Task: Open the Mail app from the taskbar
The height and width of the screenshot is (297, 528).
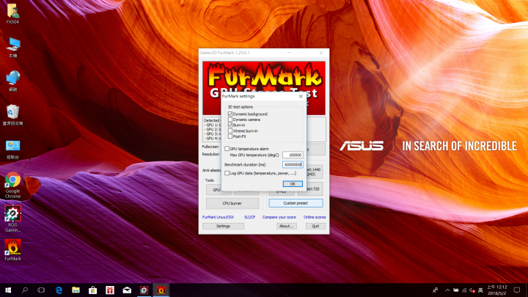Action: point(127,290)
